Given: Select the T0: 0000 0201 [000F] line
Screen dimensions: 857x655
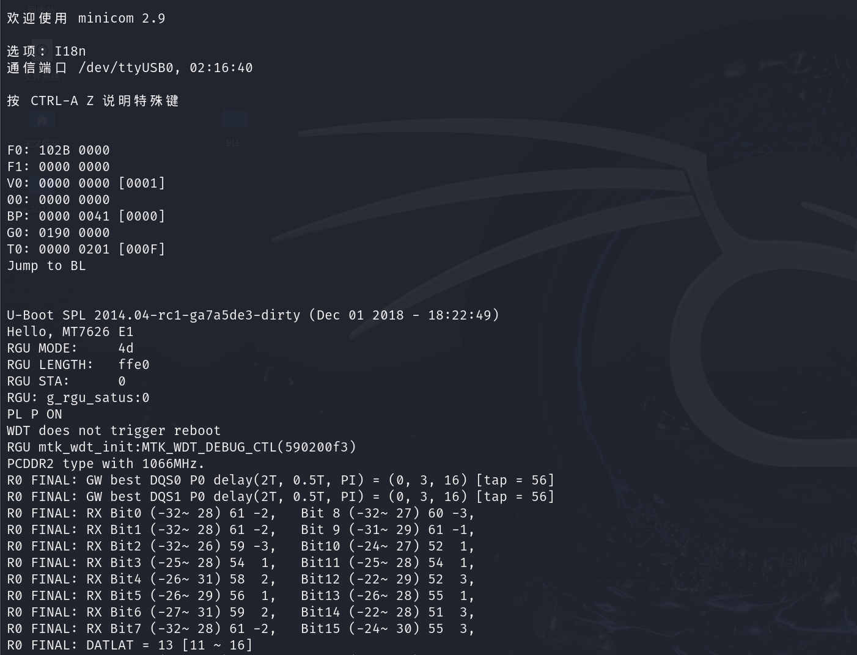Looking at the screenshot, I should (x=86, y=249).
